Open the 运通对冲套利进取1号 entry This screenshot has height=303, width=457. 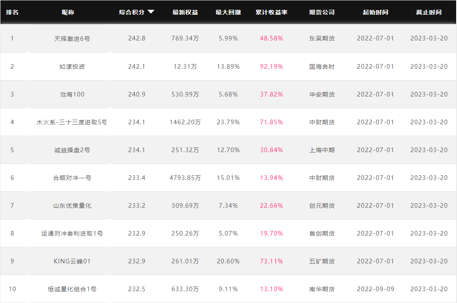72,233
